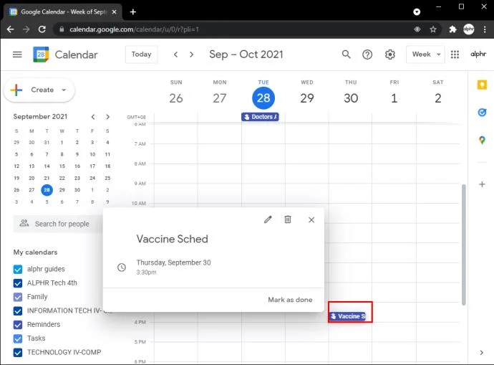Toggle the INFORMATION TECH IV calendar checkbox

tap(18, 311)
